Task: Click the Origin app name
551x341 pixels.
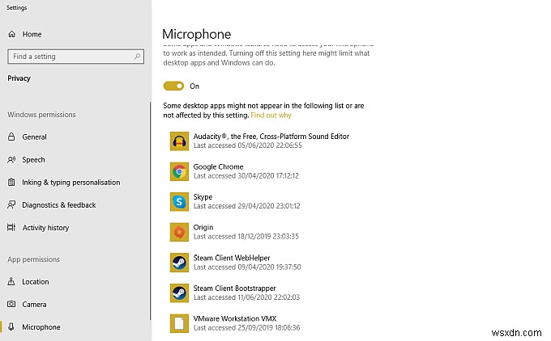Action: click(x=203, y=227)
